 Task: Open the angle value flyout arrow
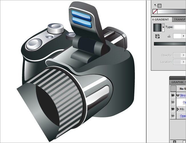pyautogui.click(x=183, y=36)
